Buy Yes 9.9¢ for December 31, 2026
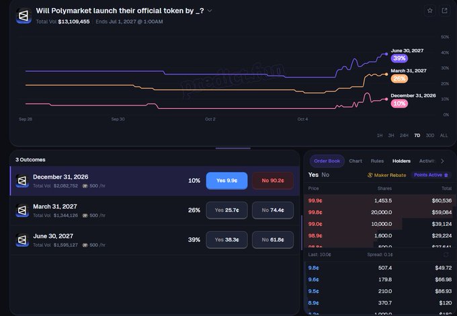This screenshot has width=457, height=316. pos(226,181)
